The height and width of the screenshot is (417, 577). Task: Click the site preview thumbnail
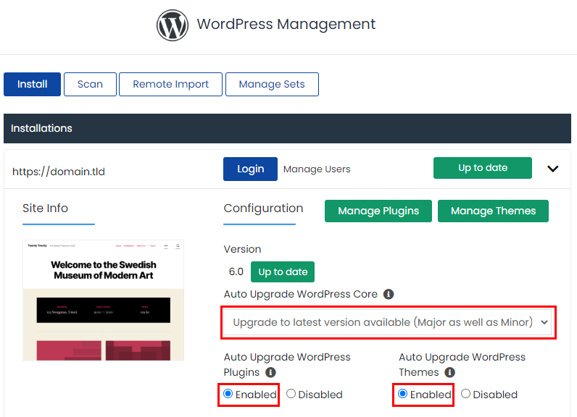[x=103, y=300]
